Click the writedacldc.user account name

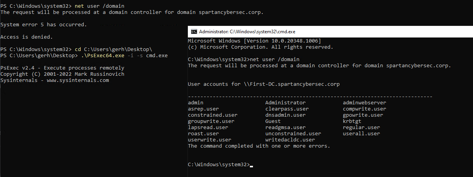click(290, 140)
